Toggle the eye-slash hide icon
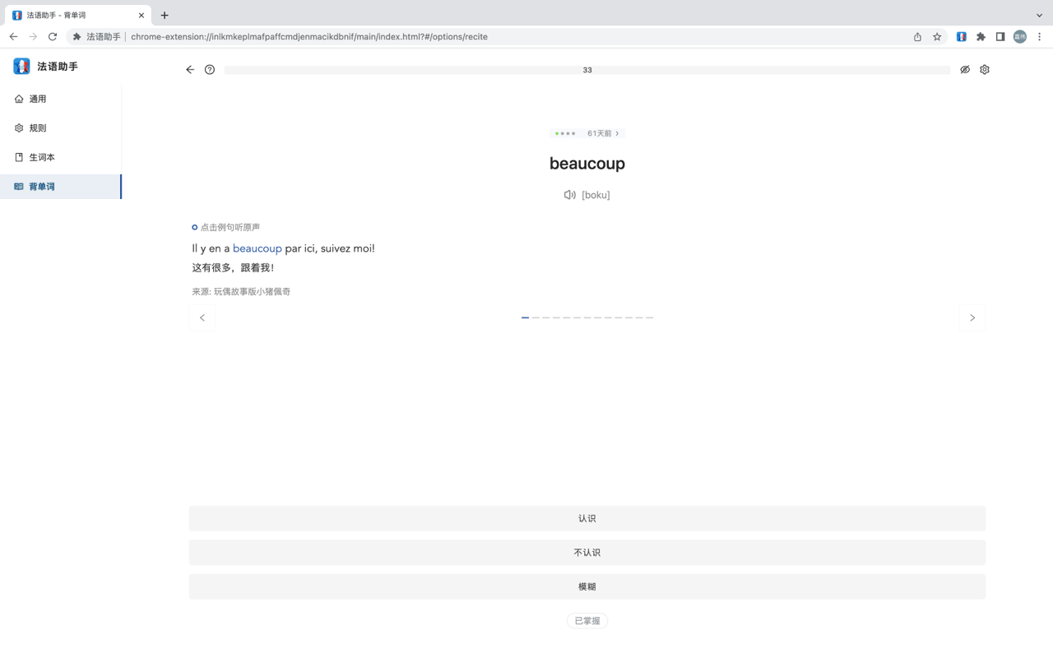The height and width of the screenshot is (658, 1053). tap(965, 70)
